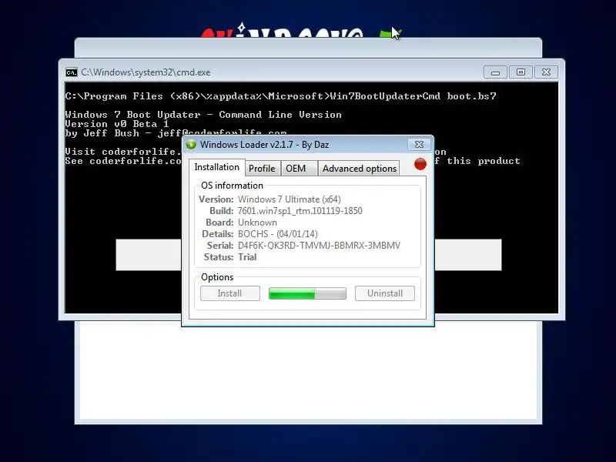Select the Installation tab
This screenshot has height=462, width=616.
click(217, 167)
